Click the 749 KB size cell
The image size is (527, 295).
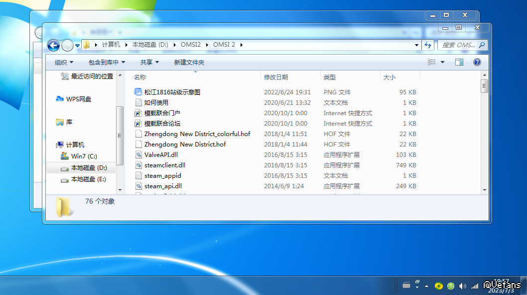[406, 165]
